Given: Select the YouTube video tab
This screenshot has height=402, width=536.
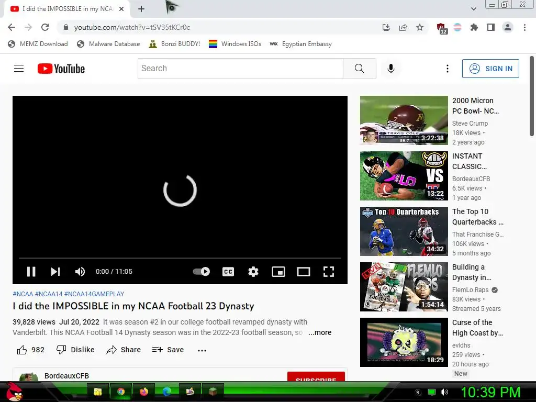Looking at the screenshot, I should pos(67,9).
